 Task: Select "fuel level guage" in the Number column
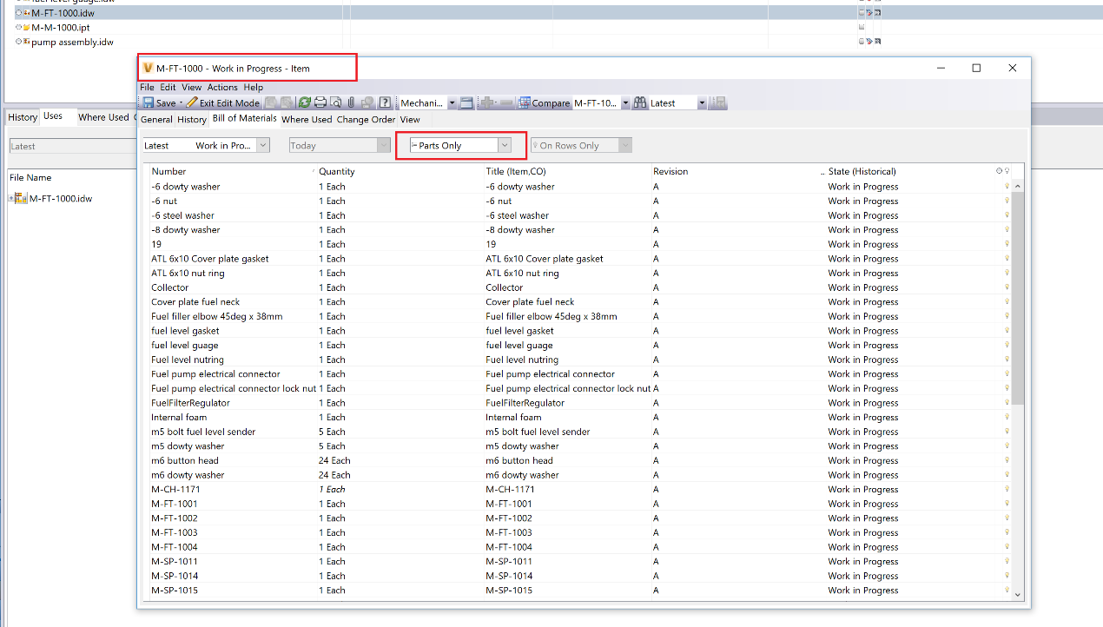point(185,345)
